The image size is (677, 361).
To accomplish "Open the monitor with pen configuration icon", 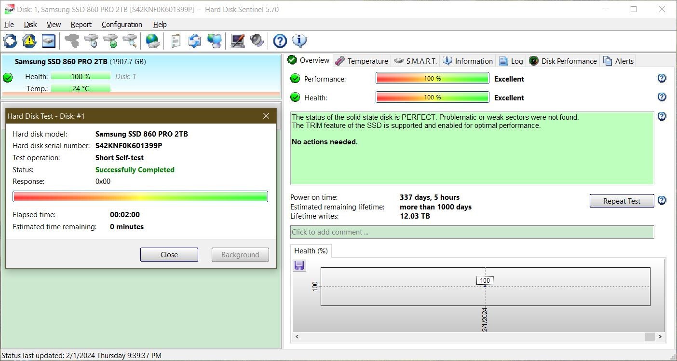I will pos(237,41).
